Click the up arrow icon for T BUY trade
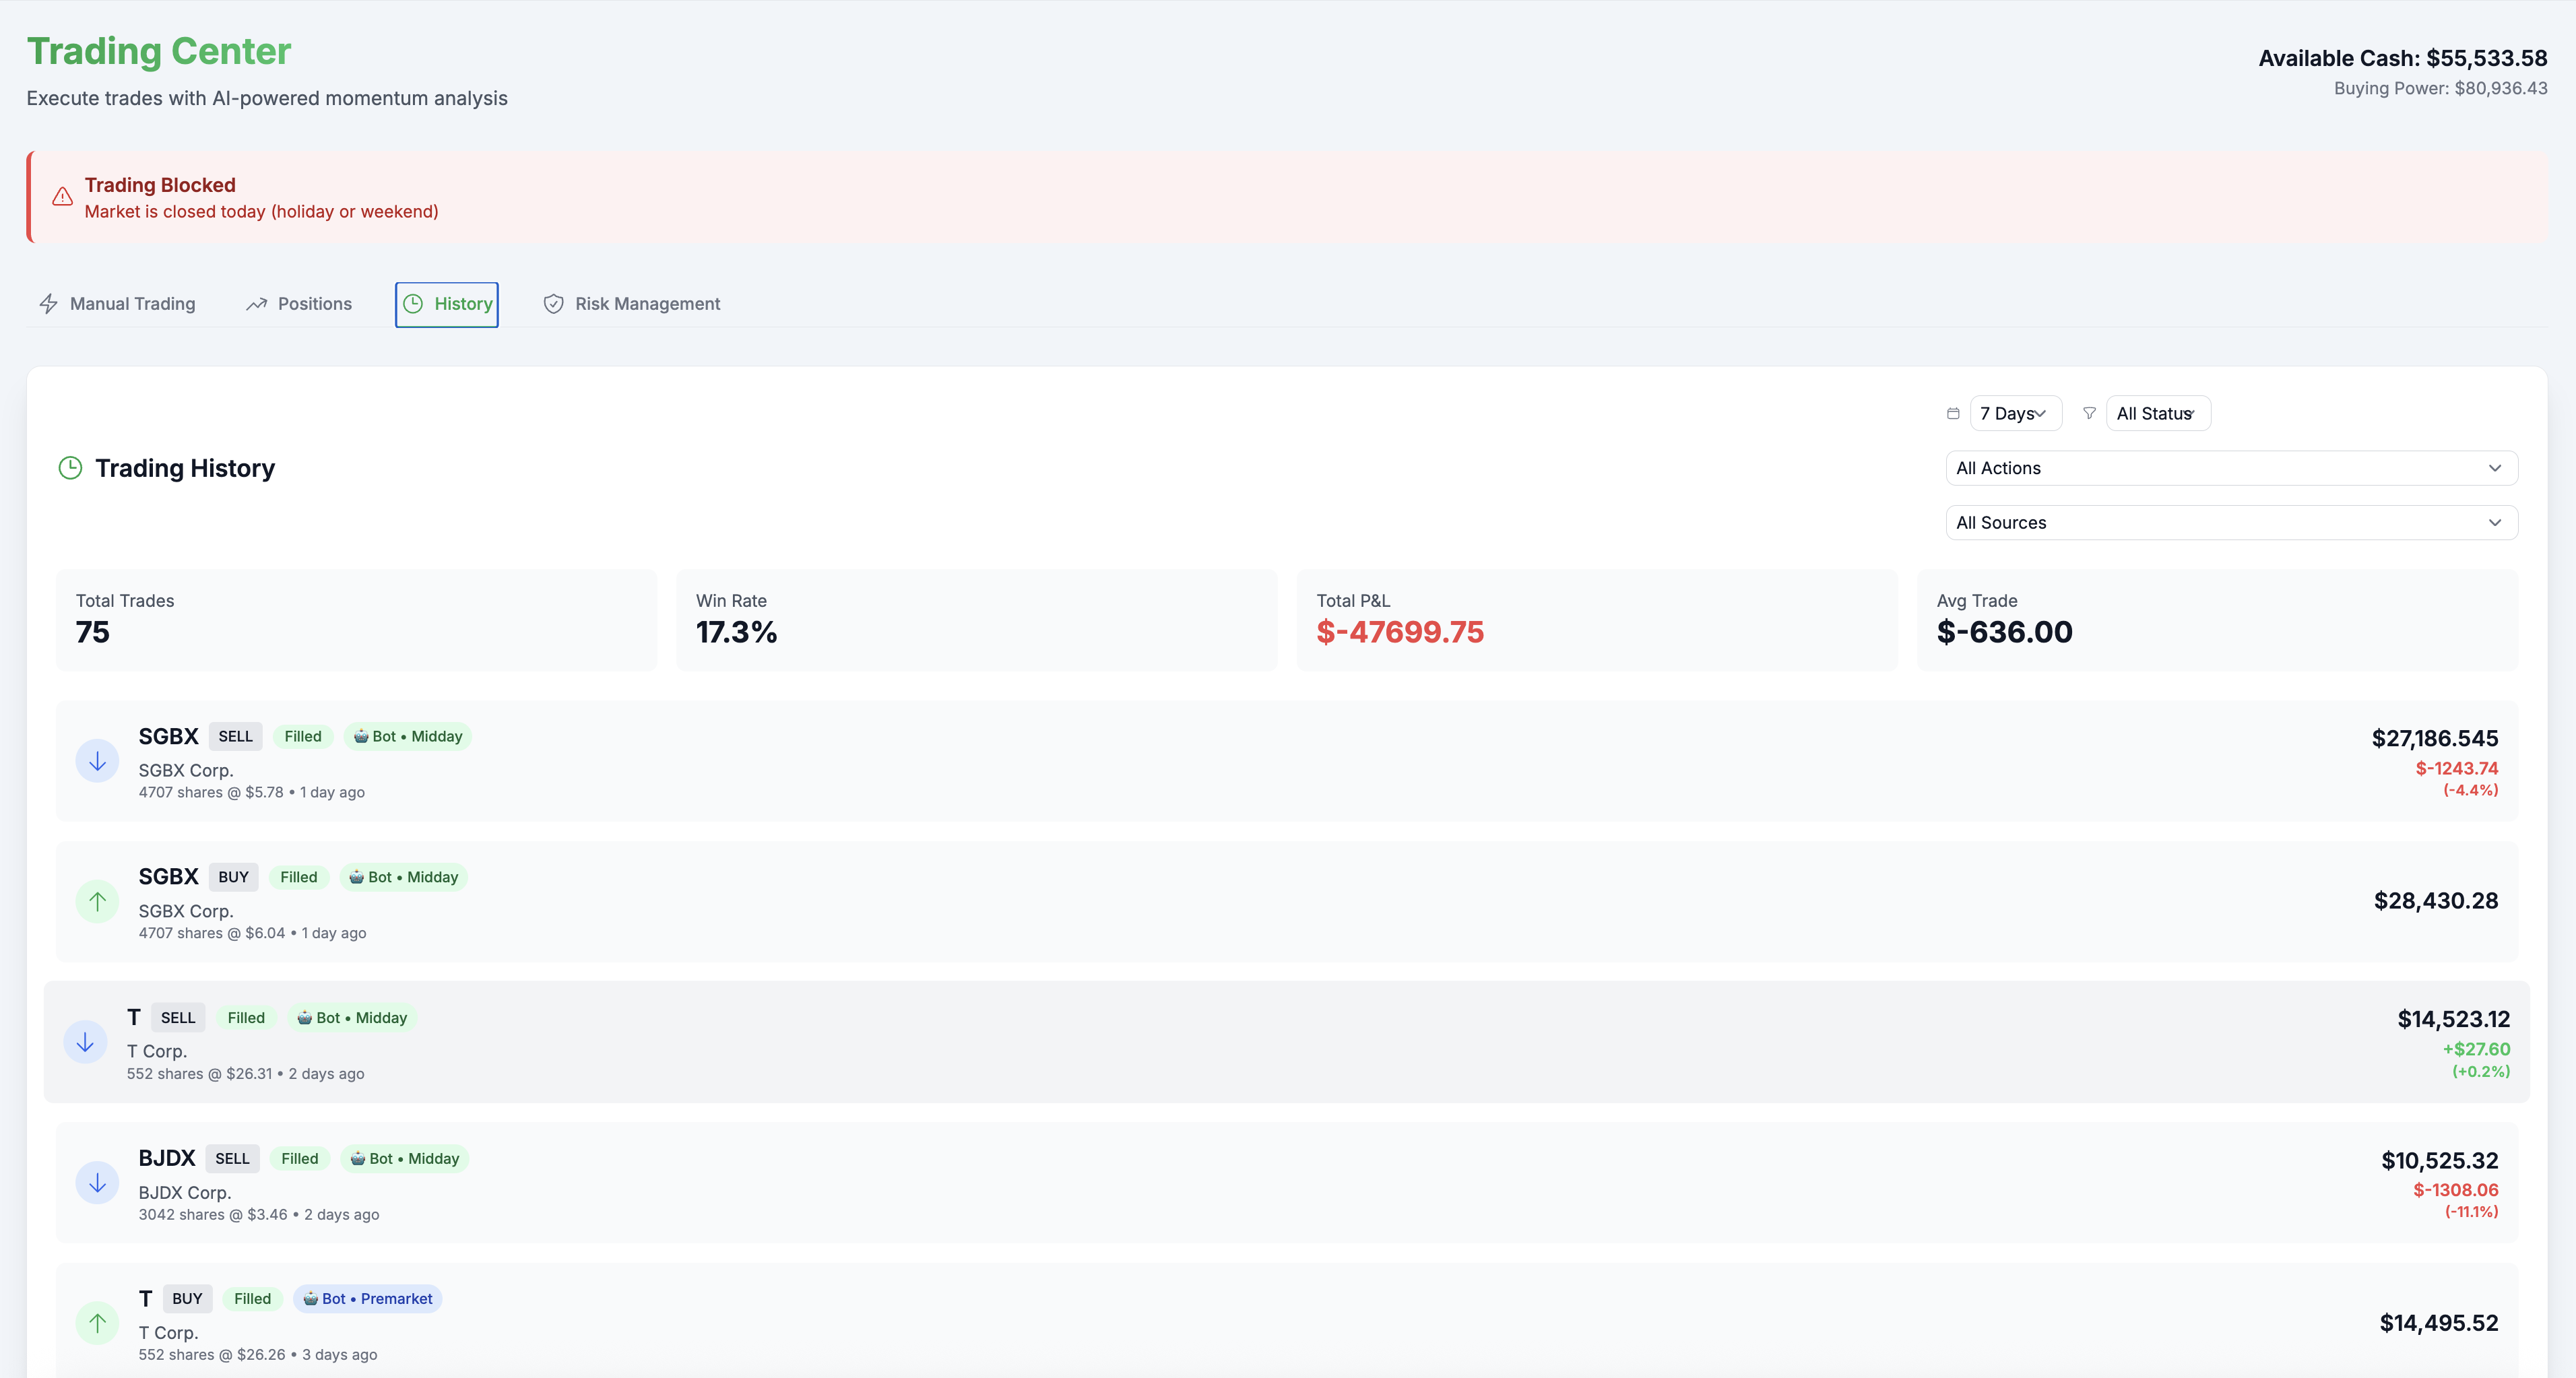Screen dimensions: 2576x1378 click(x=97, y=1324)
